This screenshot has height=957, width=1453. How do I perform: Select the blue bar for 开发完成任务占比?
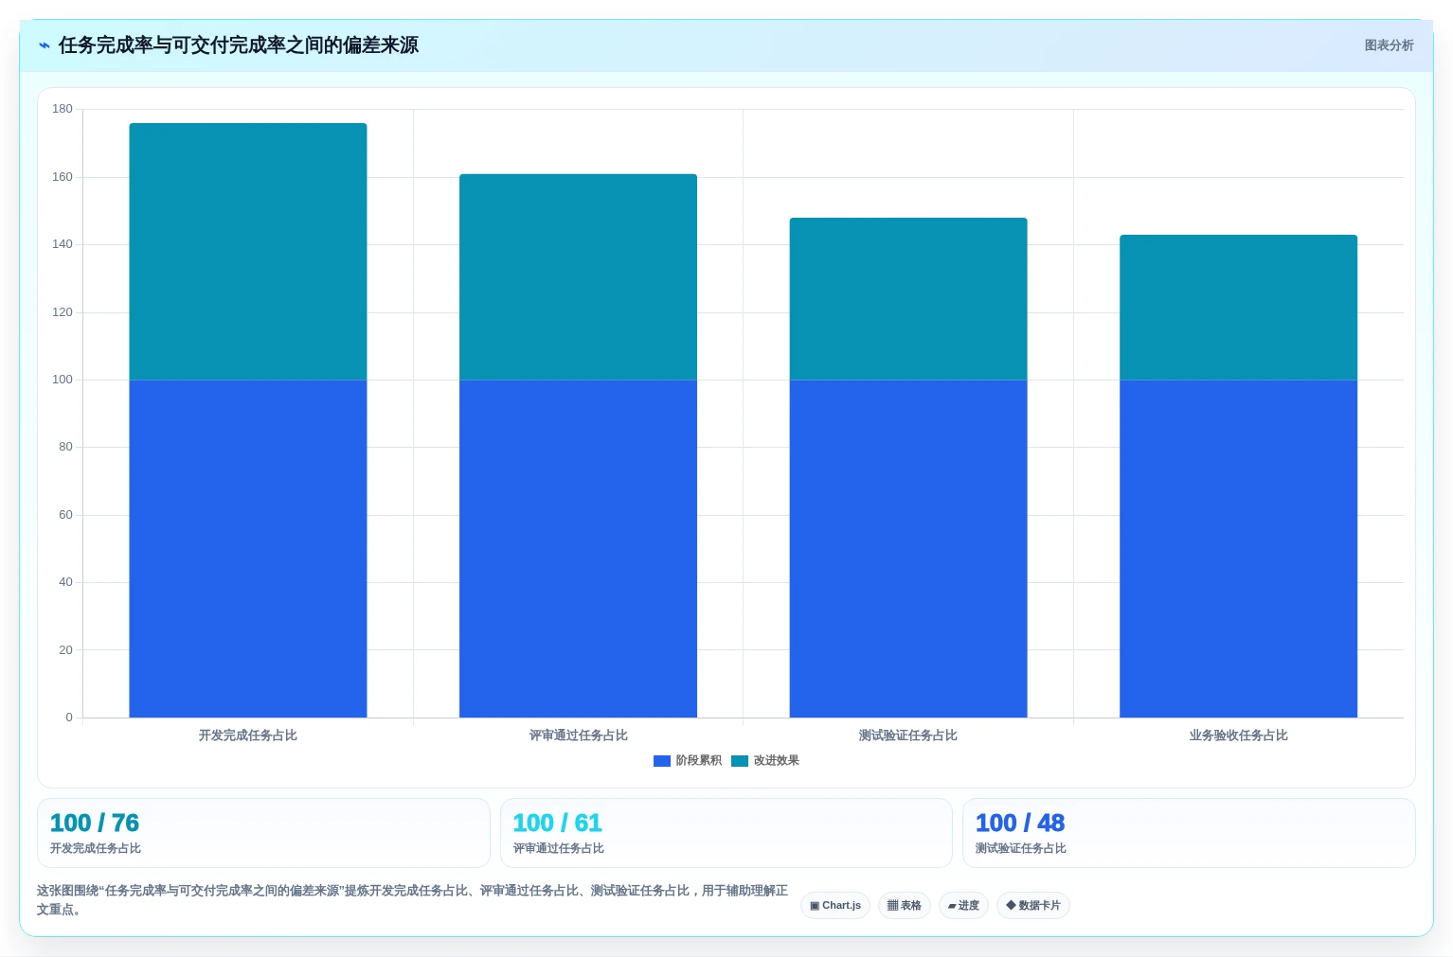click(x=248, y=549)
